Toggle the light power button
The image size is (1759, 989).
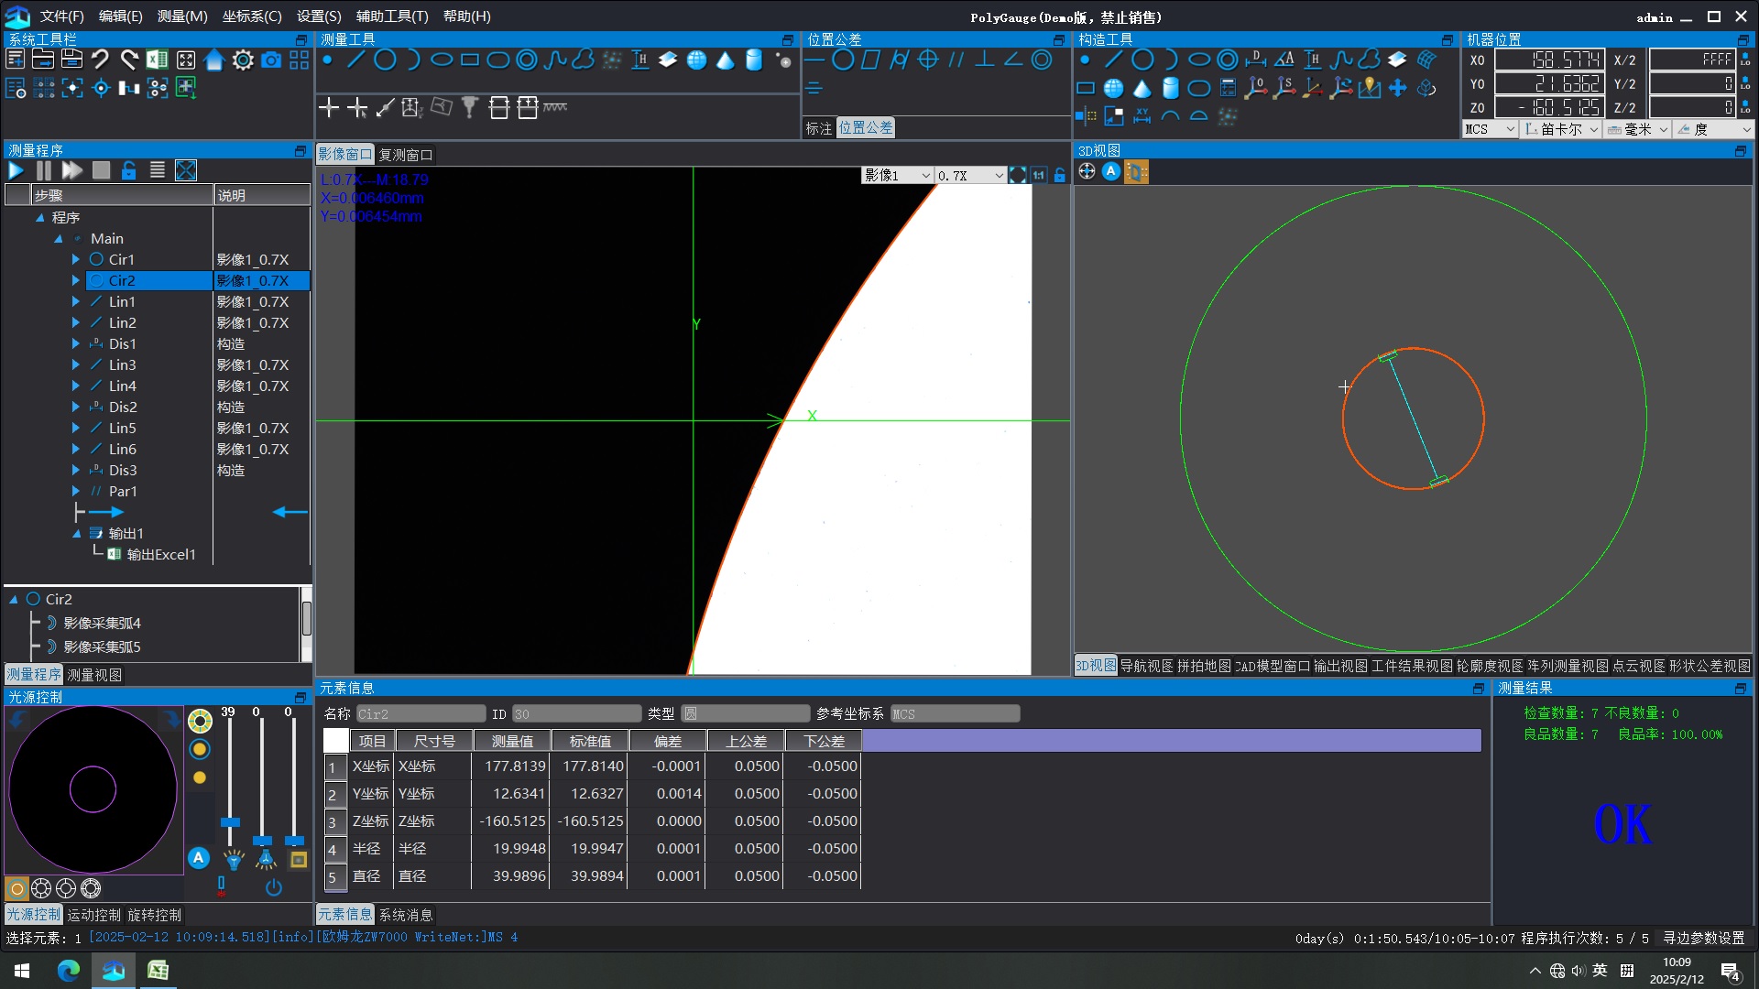tap(273, 887)
